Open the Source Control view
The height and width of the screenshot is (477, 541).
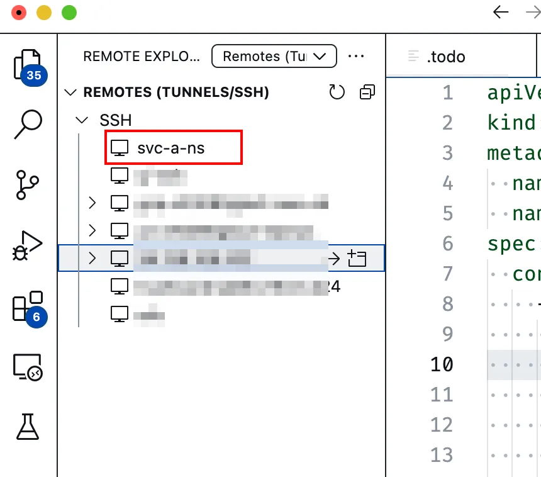(x=27, y=184)
